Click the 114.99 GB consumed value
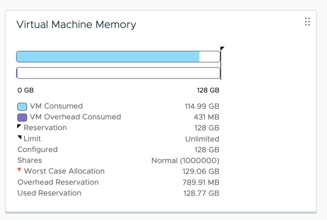This screenshot has width=327, height=220. click(202, 106)
